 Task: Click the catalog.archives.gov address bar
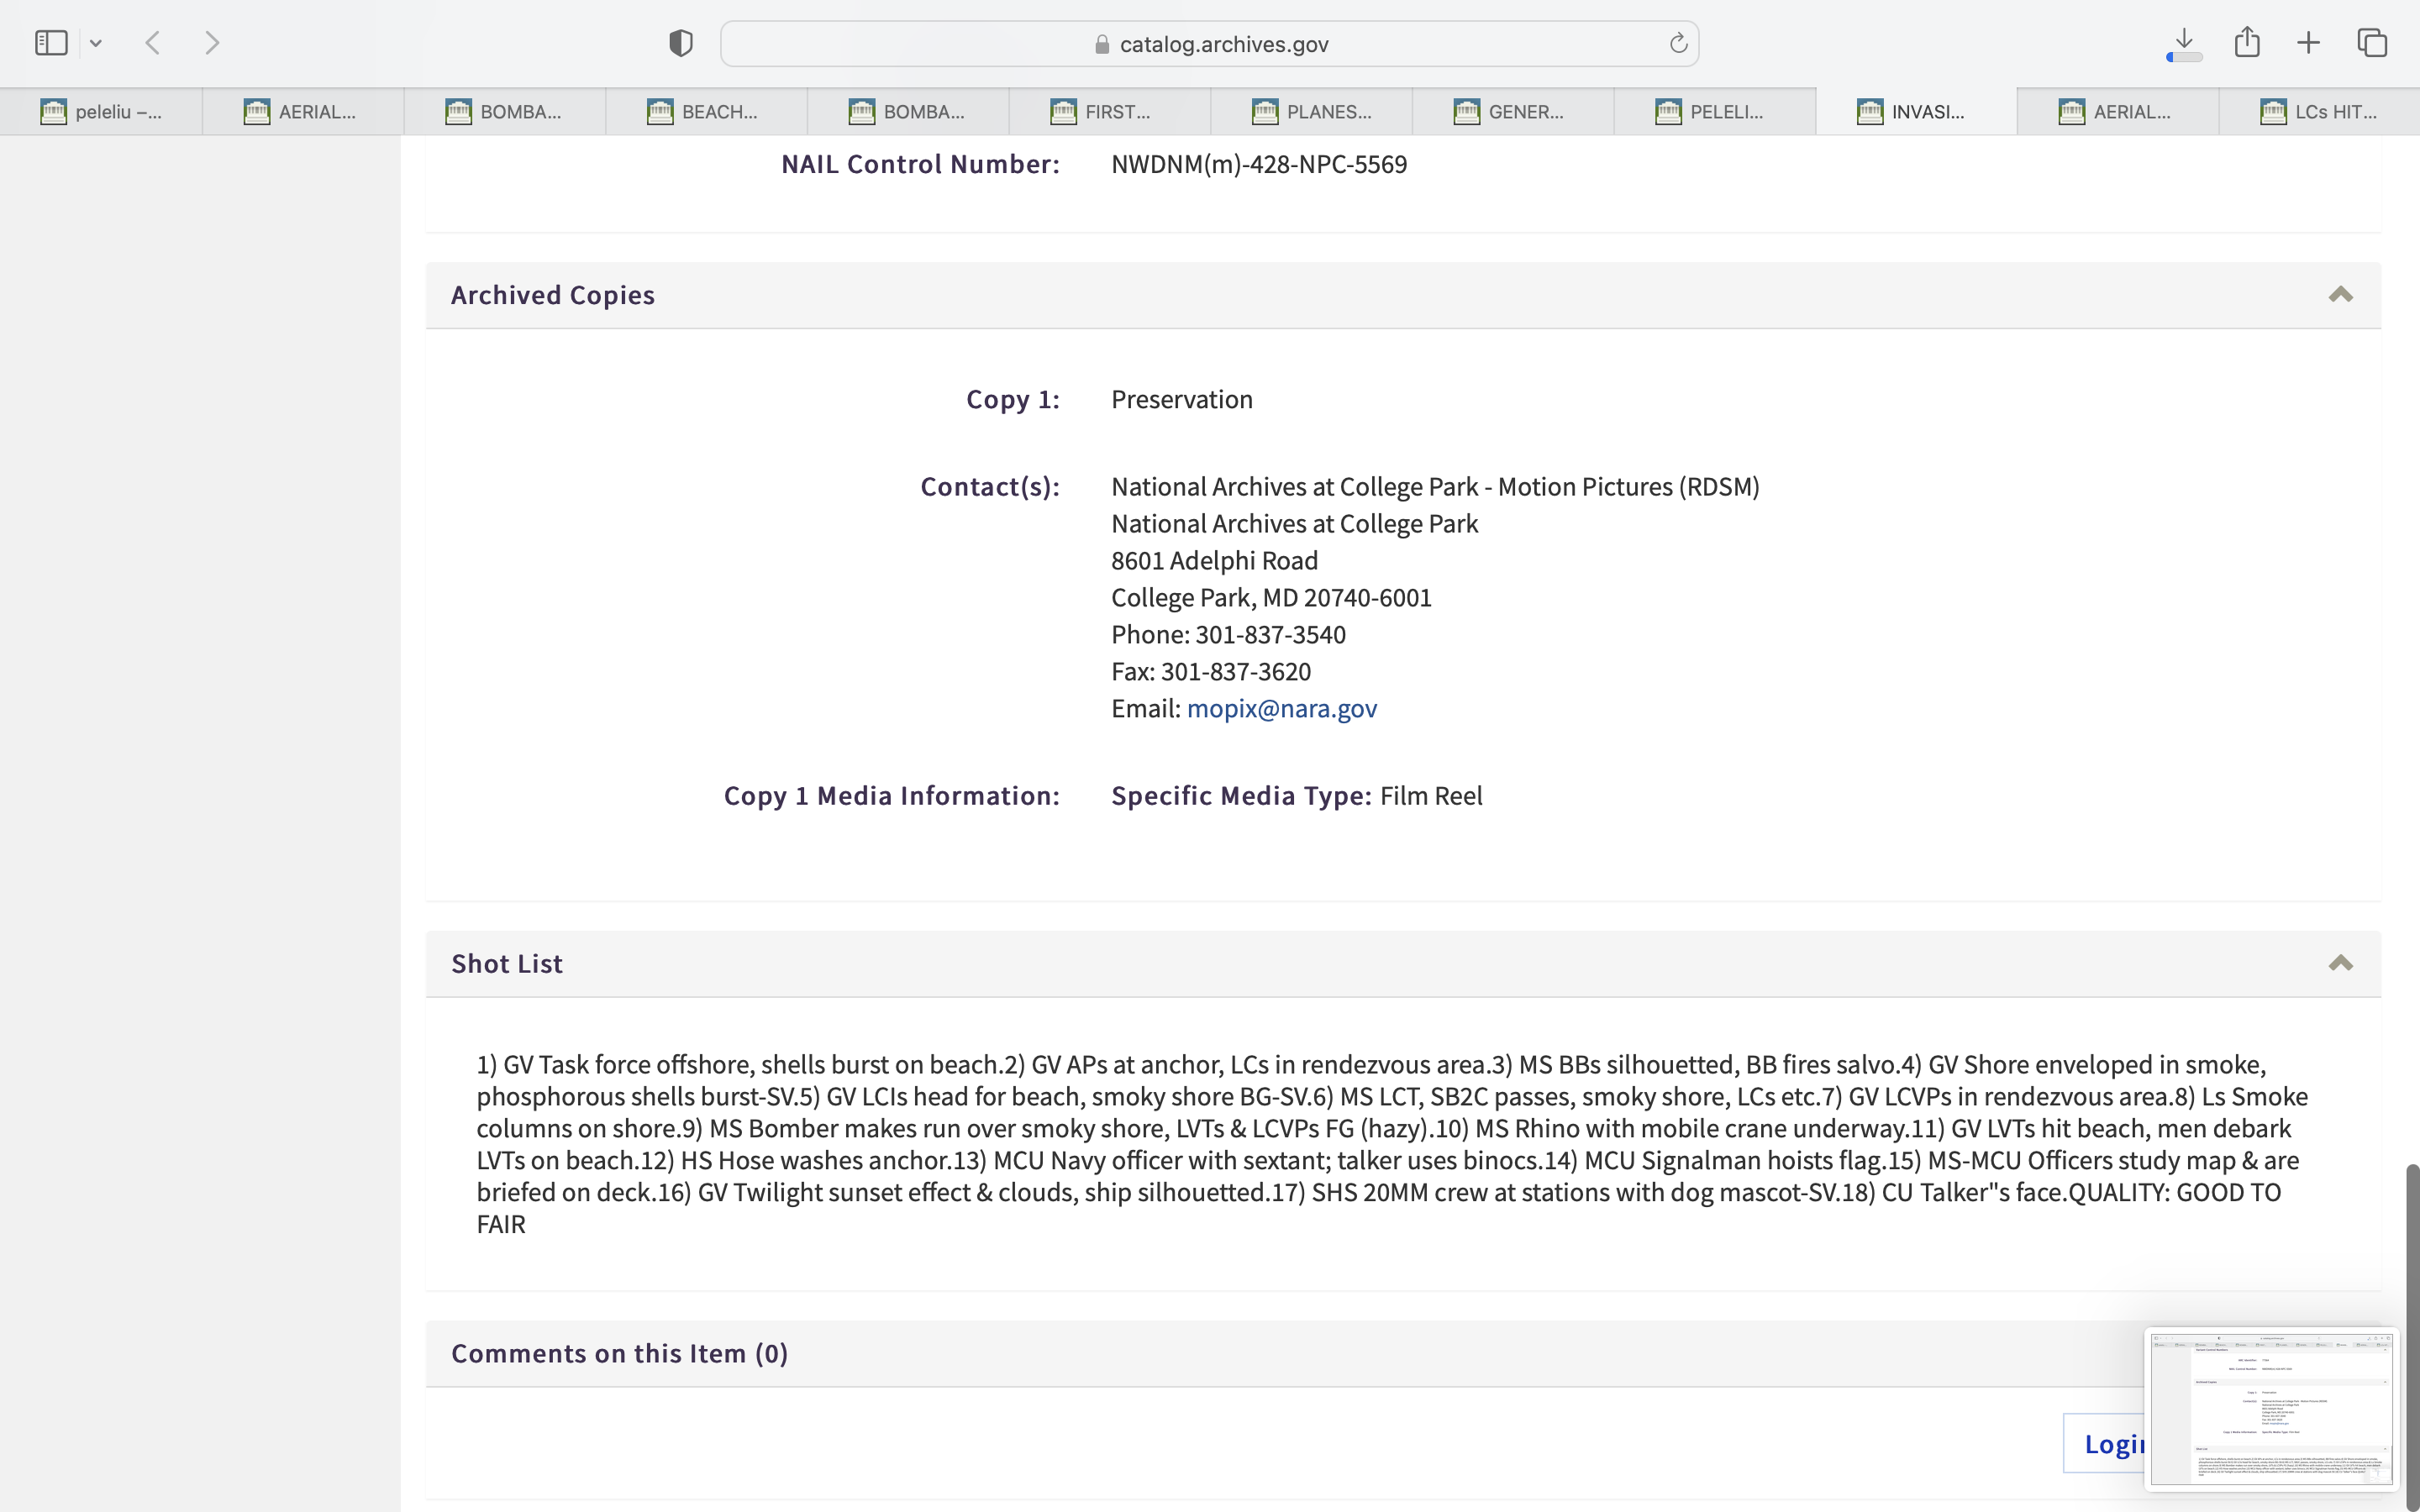[1210, 44]
